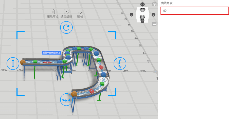Click the horizontal flip handle below conveyor
The image size is (232, 119).
point(66,100)
